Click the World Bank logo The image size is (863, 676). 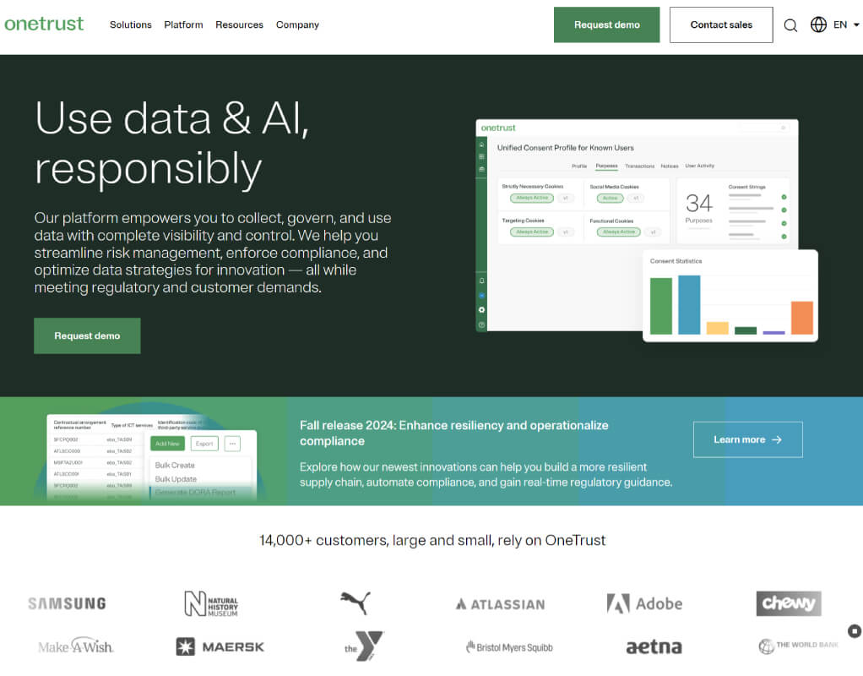798,646
